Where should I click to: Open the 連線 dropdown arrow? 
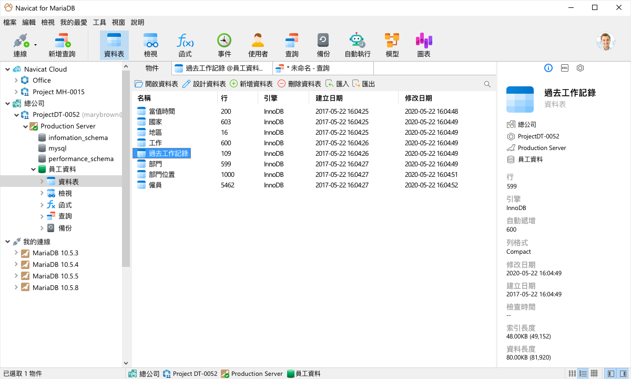[36, 45]
